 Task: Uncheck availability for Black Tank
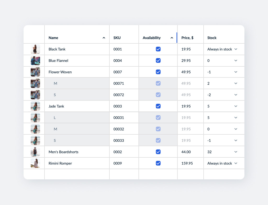[x=158, y=49]
